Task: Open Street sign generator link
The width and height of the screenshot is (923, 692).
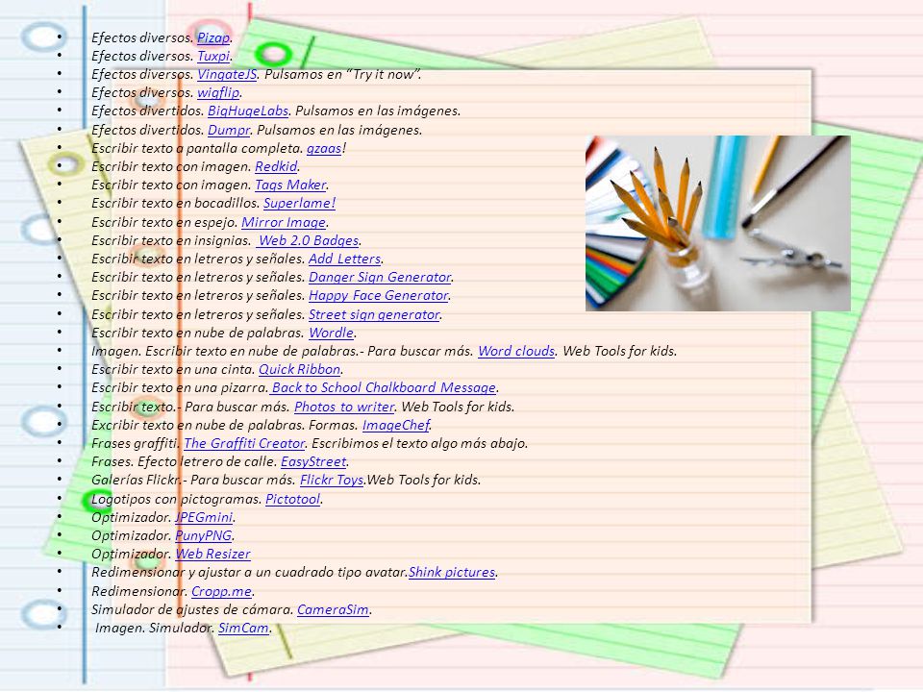Action: pos(374,314)
